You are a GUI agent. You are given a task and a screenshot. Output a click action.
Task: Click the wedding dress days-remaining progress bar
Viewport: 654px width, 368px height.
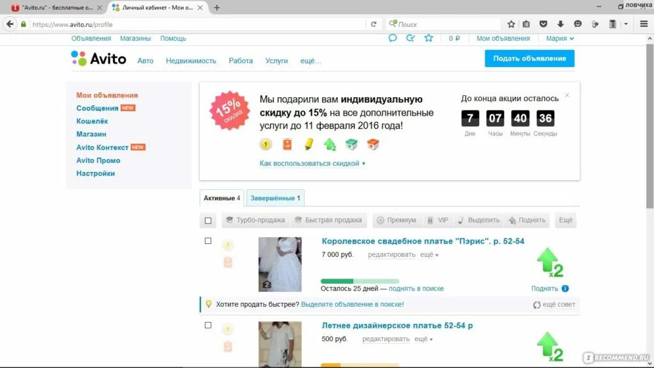pyautogui.click(x=360, y=281)
